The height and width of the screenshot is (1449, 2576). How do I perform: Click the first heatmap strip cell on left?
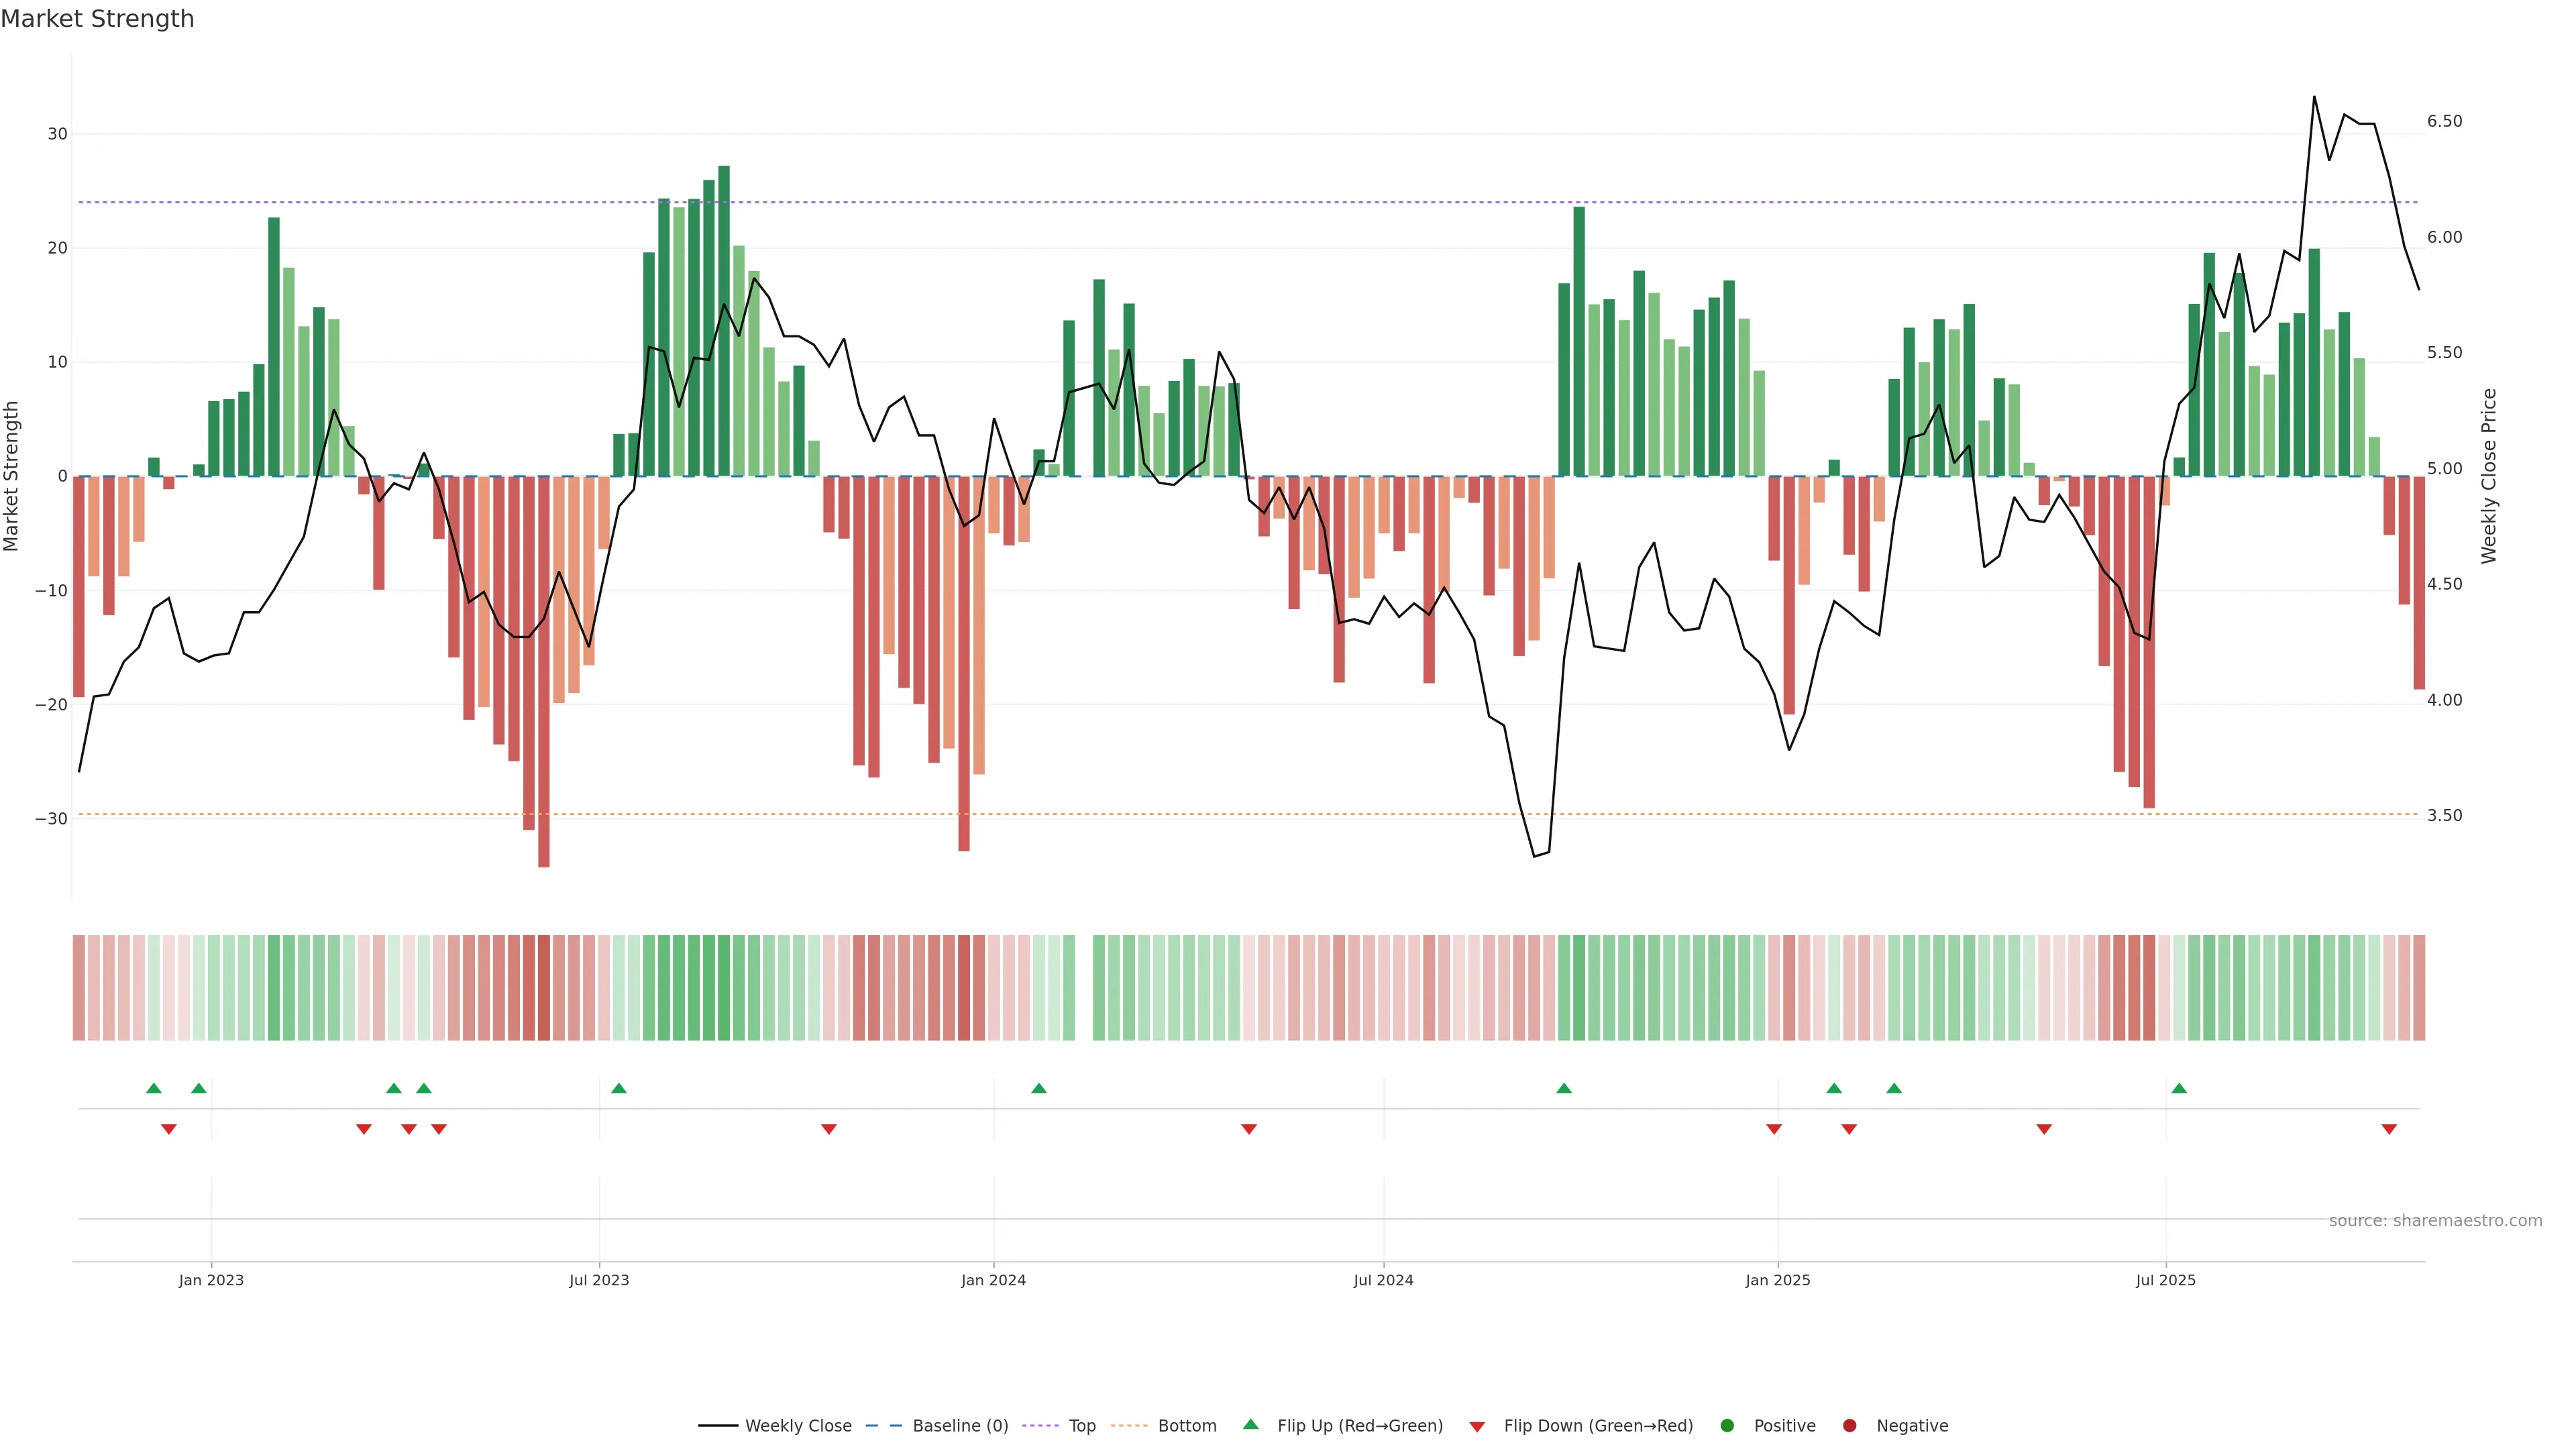pos(79,988)
